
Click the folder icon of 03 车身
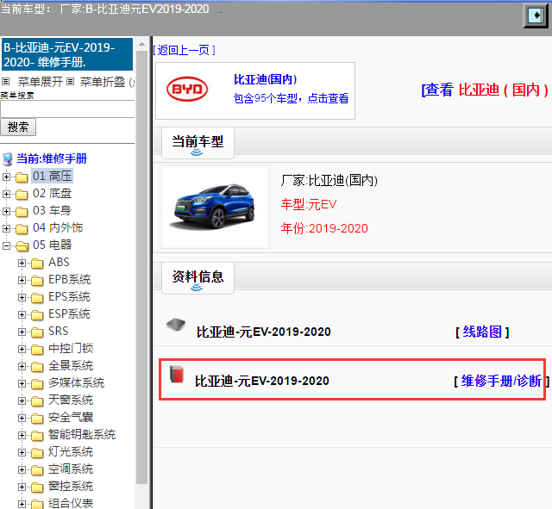pos(22,212)
